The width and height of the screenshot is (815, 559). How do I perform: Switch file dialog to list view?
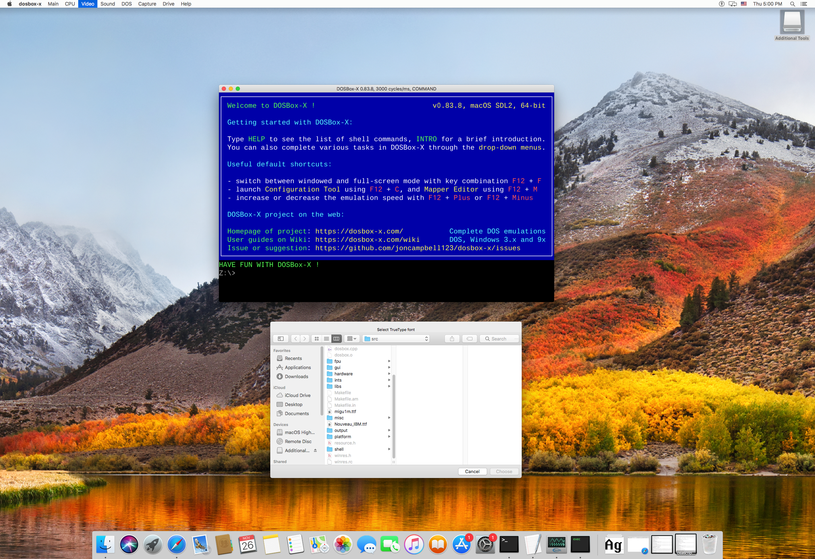click(x=326, y=339)
